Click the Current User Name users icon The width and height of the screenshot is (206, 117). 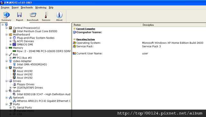(74, 54)
